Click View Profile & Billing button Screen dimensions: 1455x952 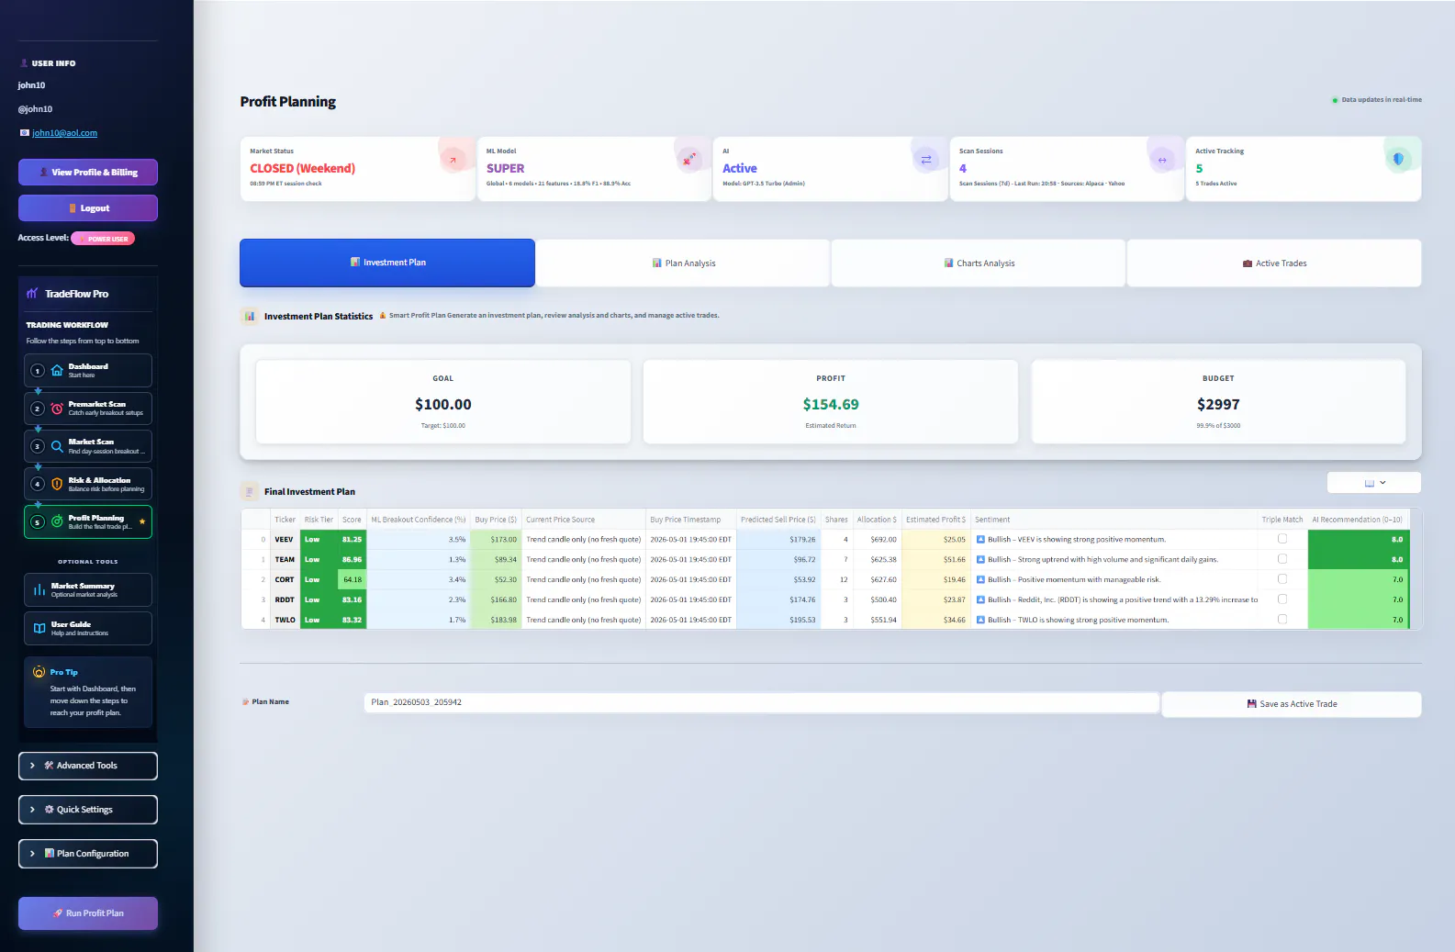88,173
